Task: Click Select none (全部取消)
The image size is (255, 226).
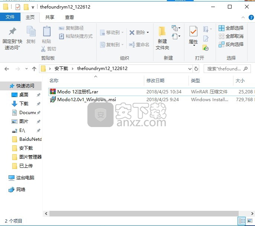Action: (231, 36)
